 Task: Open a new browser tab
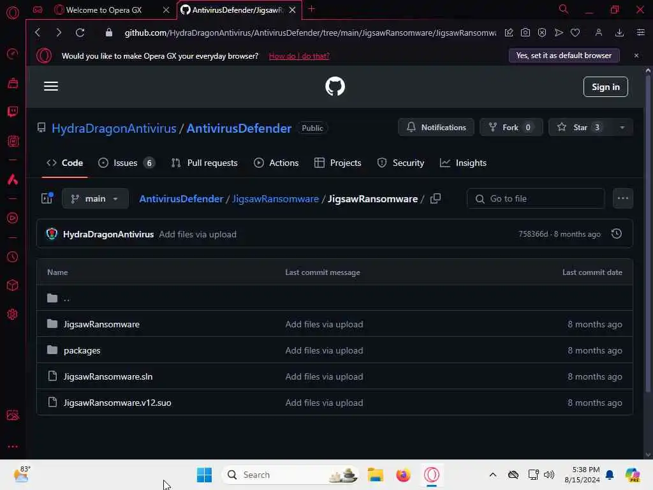[311, 9]
